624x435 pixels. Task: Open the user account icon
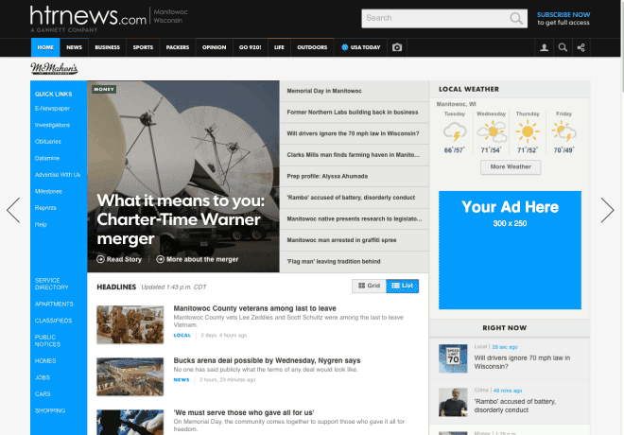click(544, 48)
